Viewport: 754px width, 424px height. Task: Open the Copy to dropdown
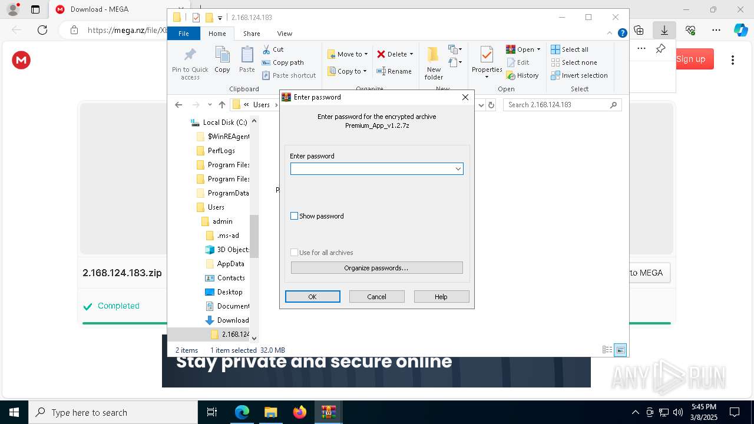(347, 71)
